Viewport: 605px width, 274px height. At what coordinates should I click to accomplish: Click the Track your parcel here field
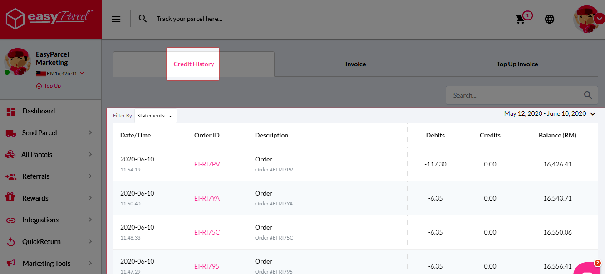point(189,19)
